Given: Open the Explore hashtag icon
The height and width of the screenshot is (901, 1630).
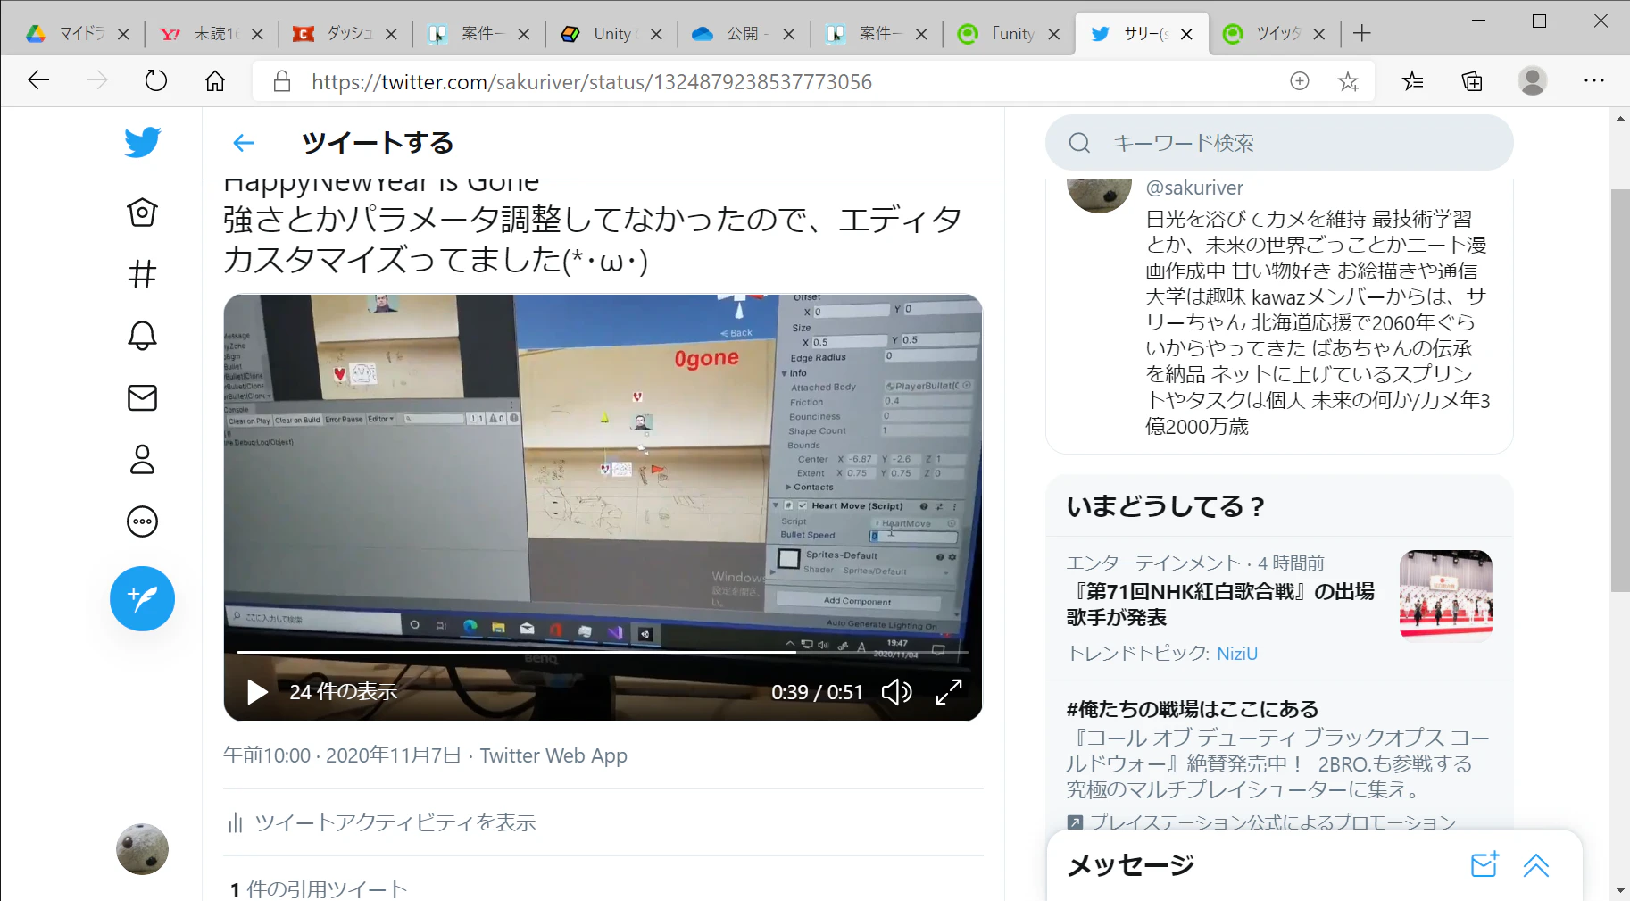Looking at the screenshot, I should click(142, 273).
